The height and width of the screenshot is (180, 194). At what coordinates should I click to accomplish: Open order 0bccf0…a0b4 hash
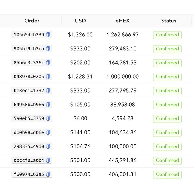(x=29, y=160)
